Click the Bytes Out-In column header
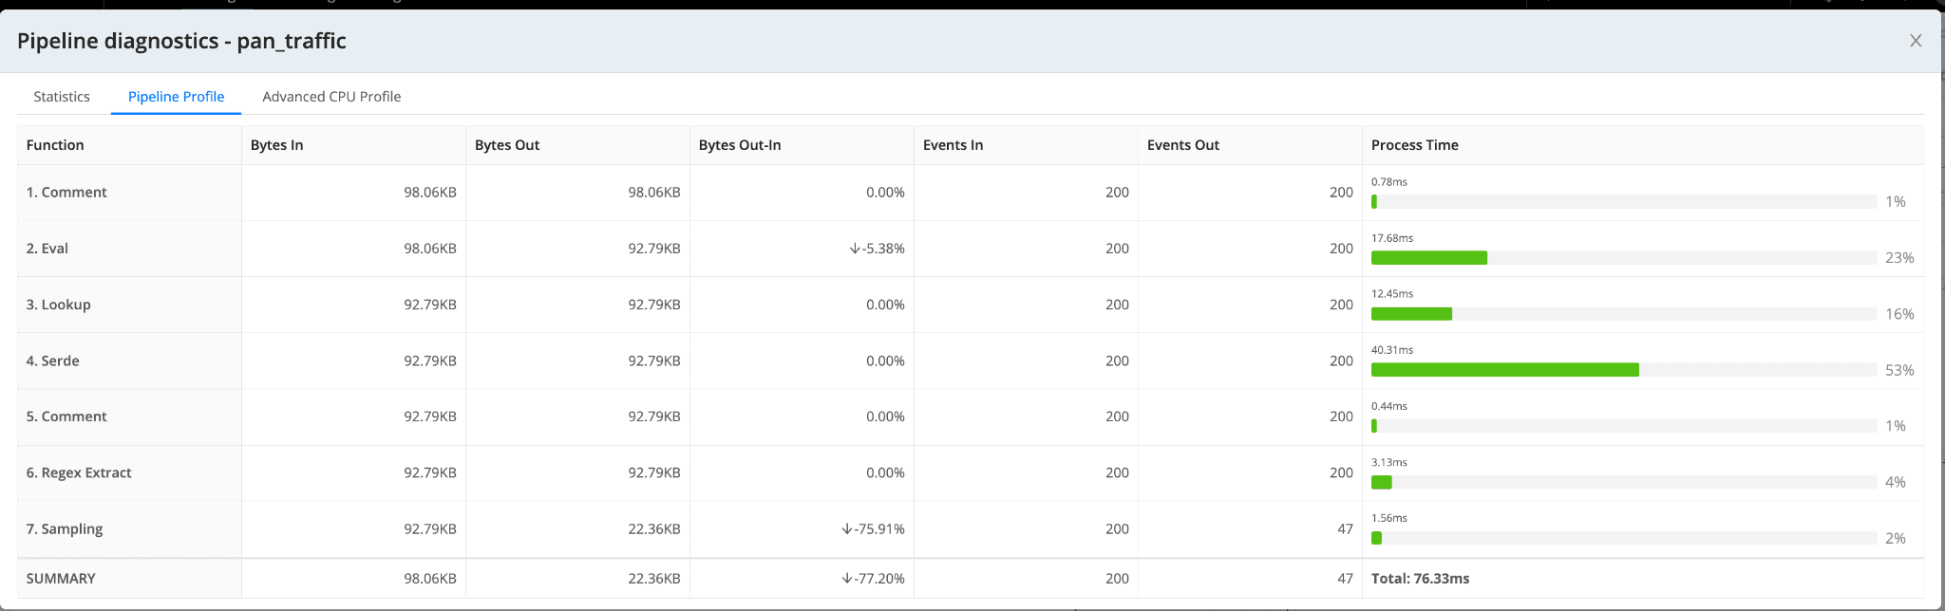The image size is (1945, 611). 739,145
